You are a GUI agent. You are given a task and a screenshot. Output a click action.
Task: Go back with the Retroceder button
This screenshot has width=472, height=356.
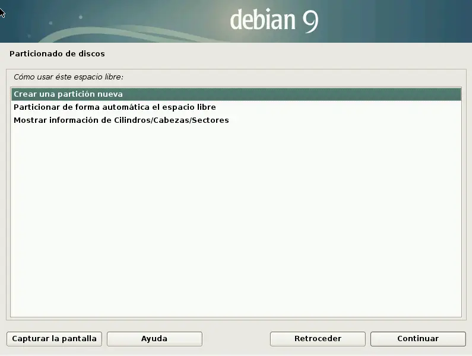[318, 339]
